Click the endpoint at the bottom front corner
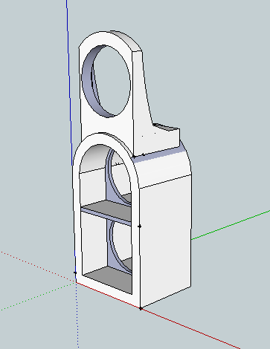This screenshot has width=270, height=349. (141, 309)
